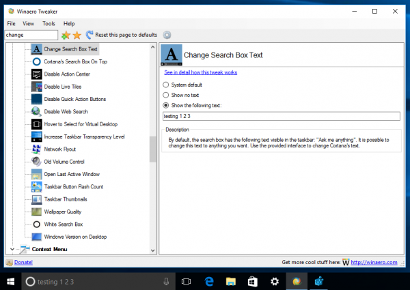Open See in detail how this tweak works link

[x=200, y=72]
